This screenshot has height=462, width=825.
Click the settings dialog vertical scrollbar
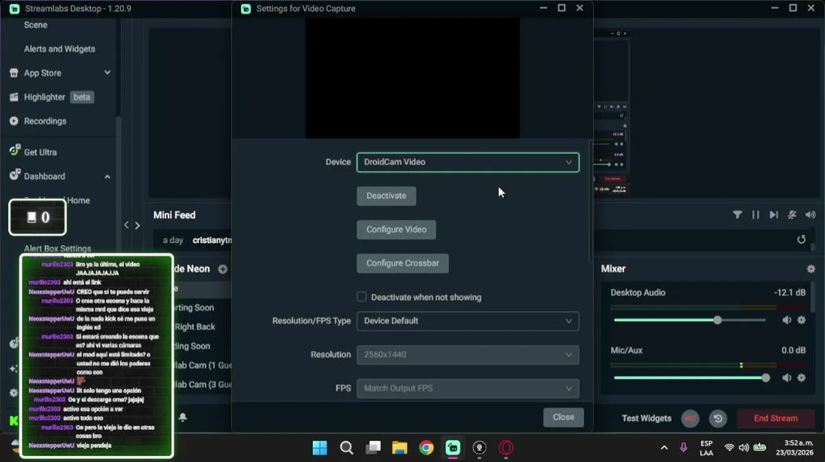point(590,200)
